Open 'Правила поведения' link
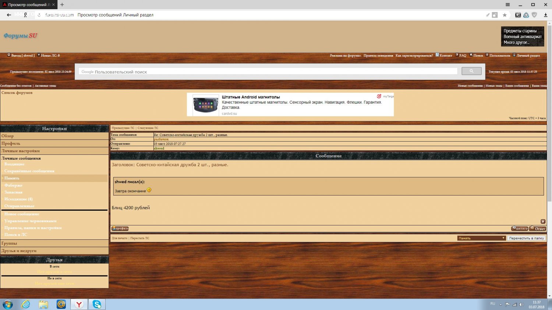 pyautogui.click(x=378, y=56)
